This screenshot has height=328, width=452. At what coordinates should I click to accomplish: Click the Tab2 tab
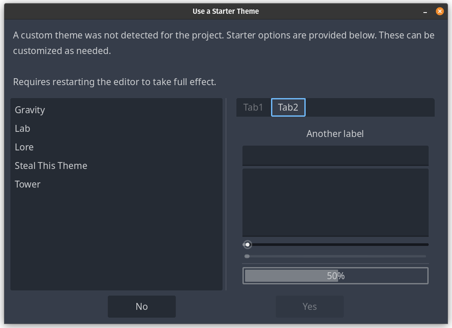(x=288, y=108)
